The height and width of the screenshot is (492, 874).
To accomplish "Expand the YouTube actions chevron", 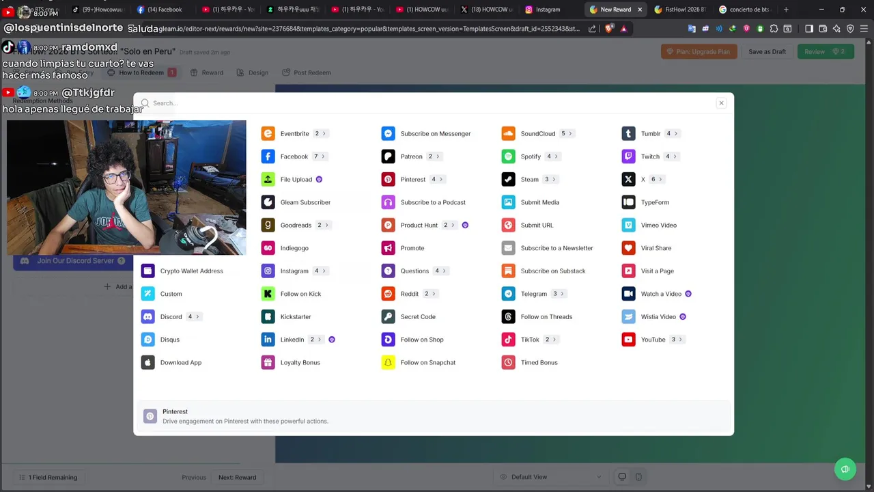I will click(680, 340).
